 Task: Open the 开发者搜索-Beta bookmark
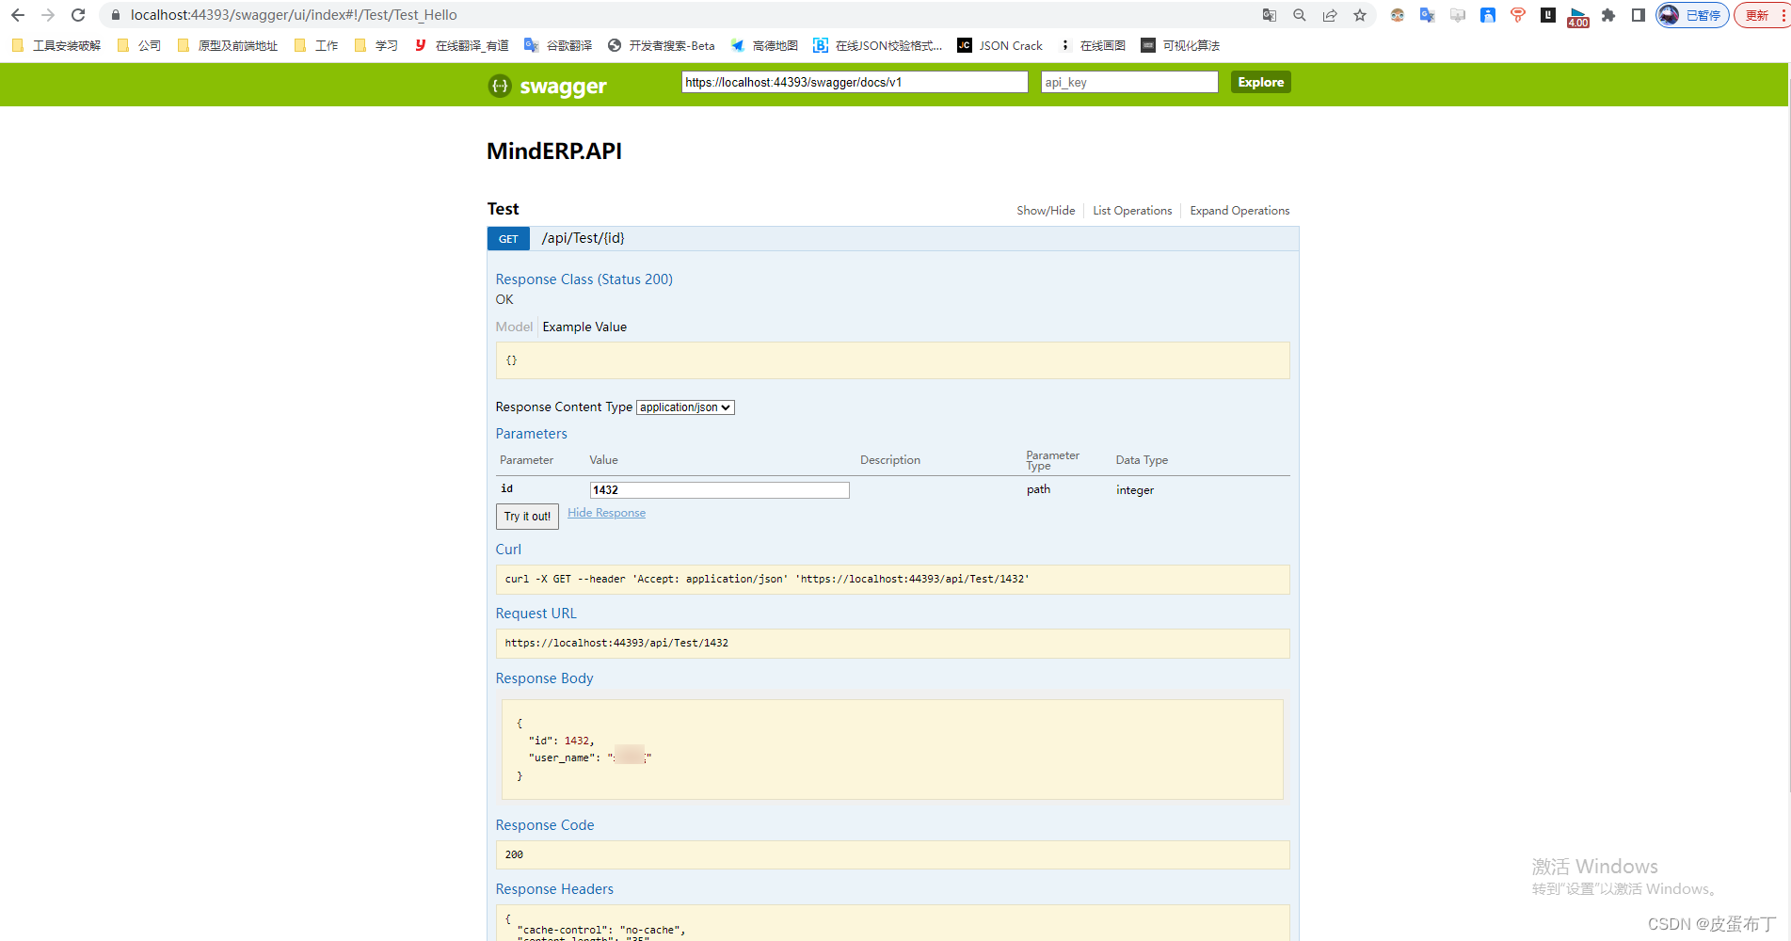coord(662,45)
